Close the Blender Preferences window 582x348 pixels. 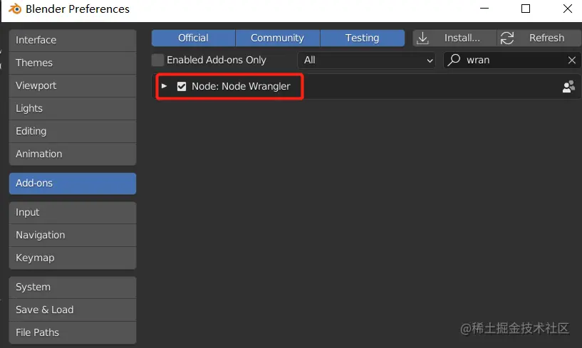pos(568,9)
